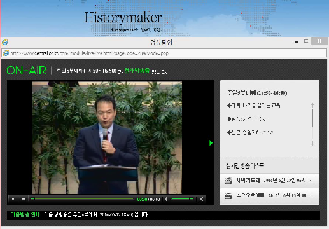
Task: Open the 새벽기도회 broadcast list item
Action: coord(270,181)
